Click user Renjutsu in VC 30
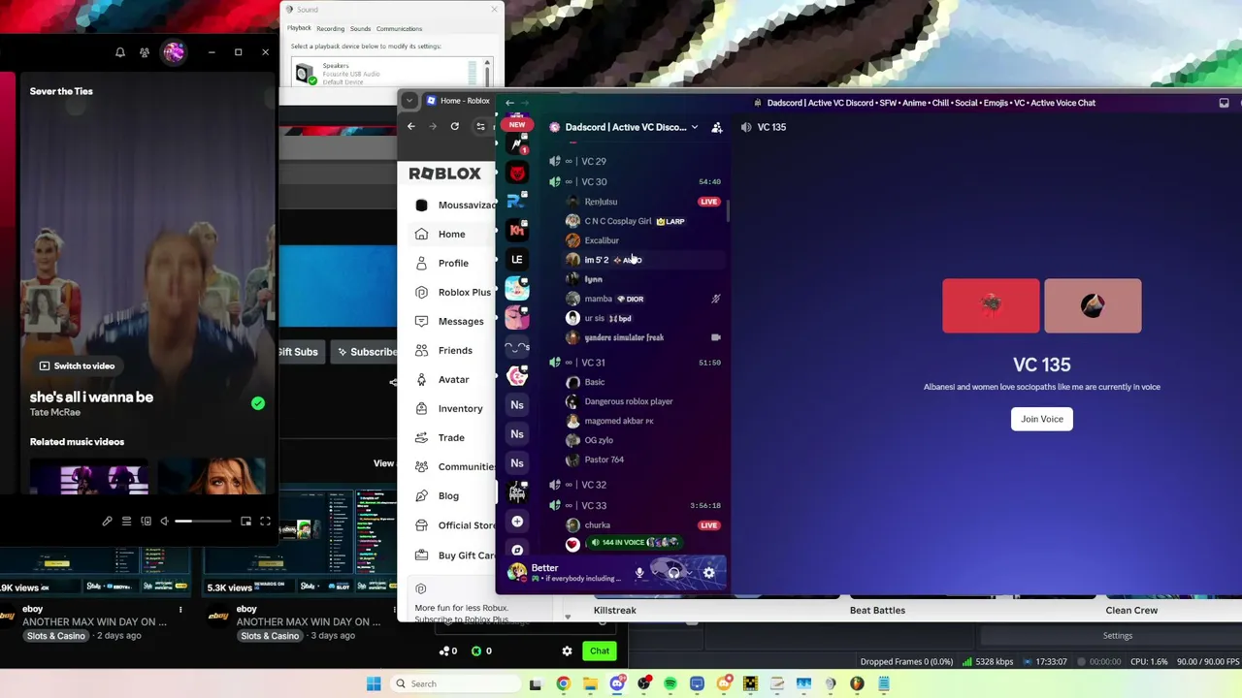The width and height of the screenshot is (1242, 698). 644,202
